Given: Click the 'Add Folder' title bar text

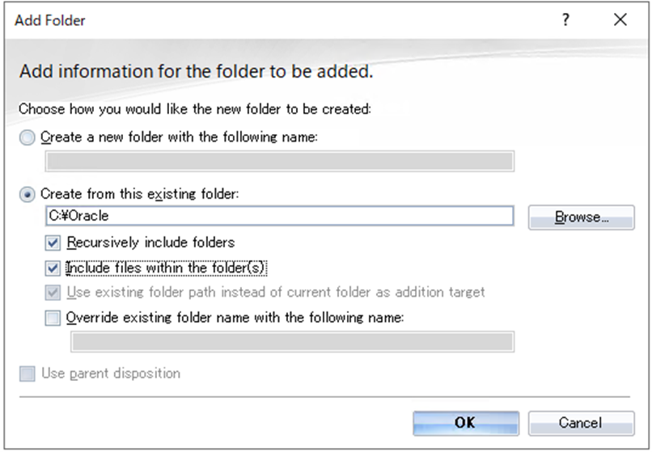Looking at the screenshot, I should pyautogui.click(x=50, y=20).
